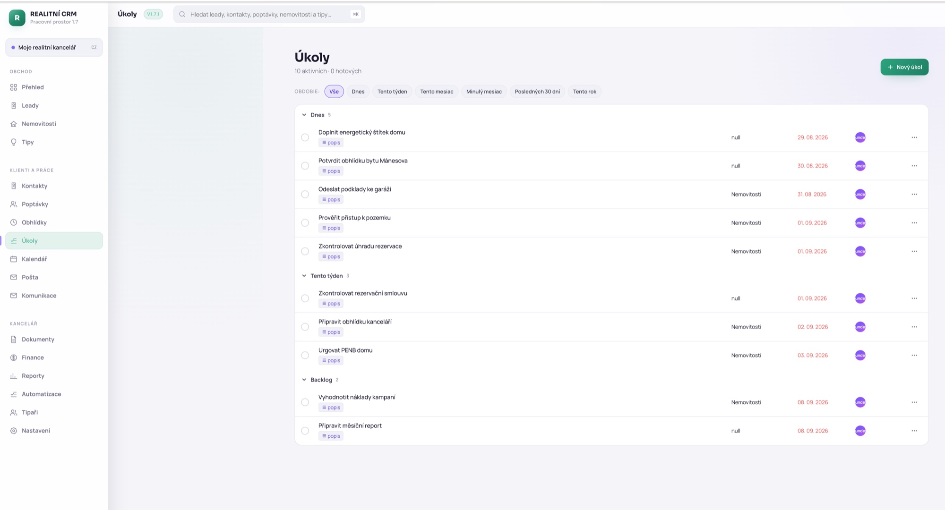Click Nemovitosti label on Odeslat podklady ke garáži
The width and height of the screenshot is (945, 510).
(746, 195)
